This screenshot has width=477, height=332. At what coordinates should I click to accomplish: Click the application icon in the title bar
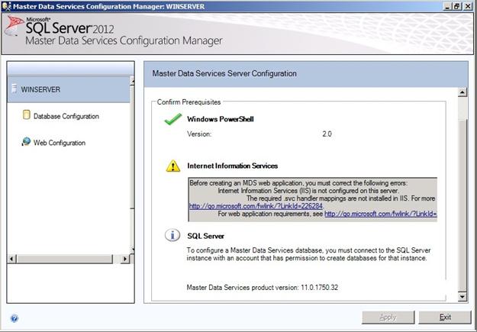tap(6, 6)
